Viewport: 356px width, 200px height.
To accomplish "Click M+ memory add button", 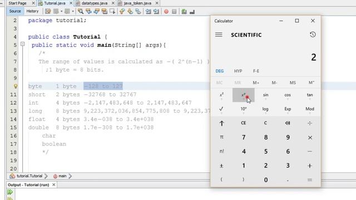I will click(256, 83).
